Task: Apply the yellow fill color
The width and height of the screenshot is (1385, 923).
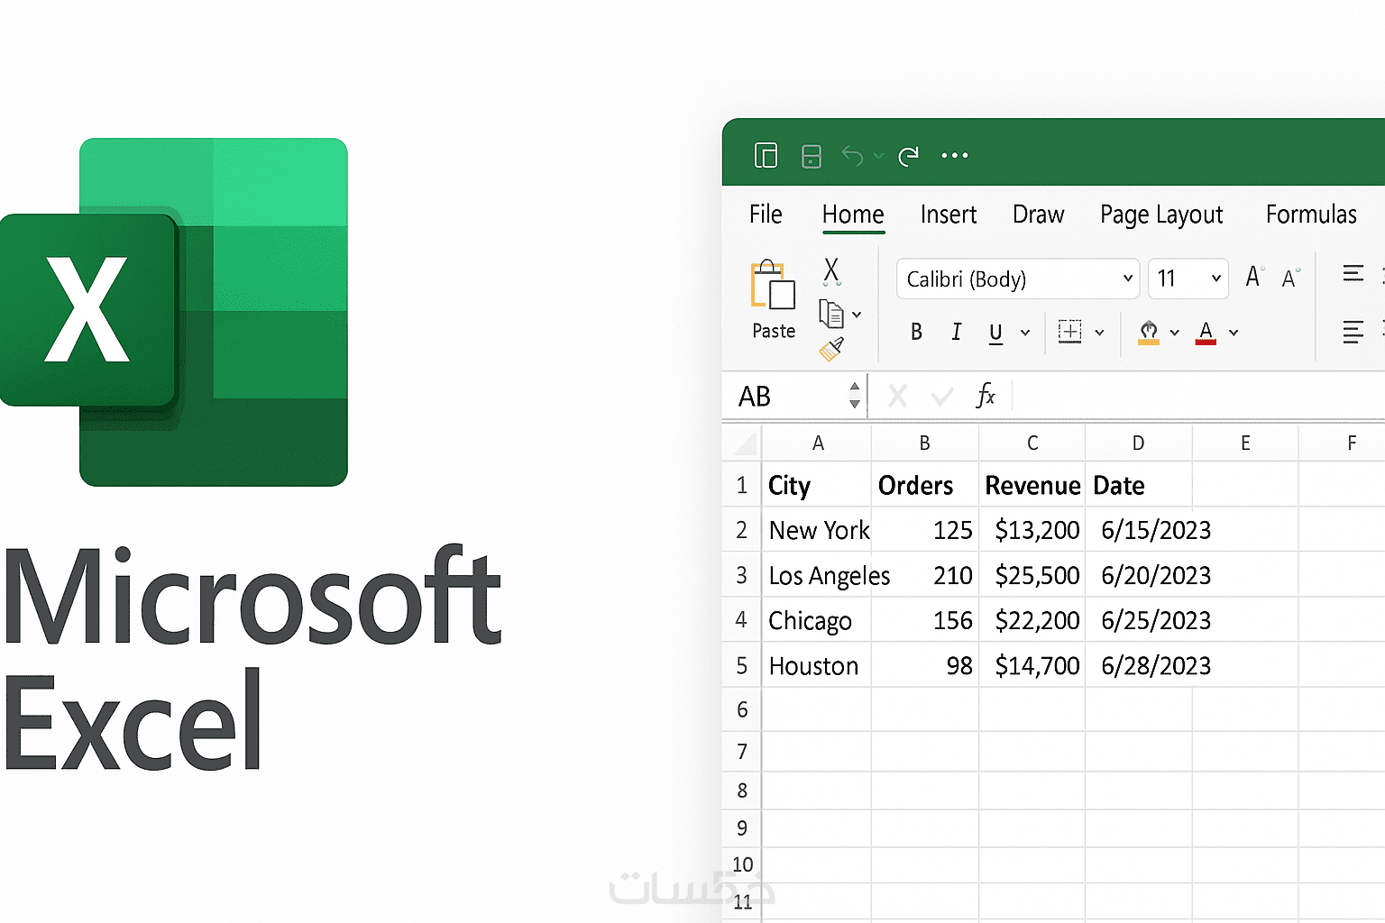Action: click(x=1149, y=333)
